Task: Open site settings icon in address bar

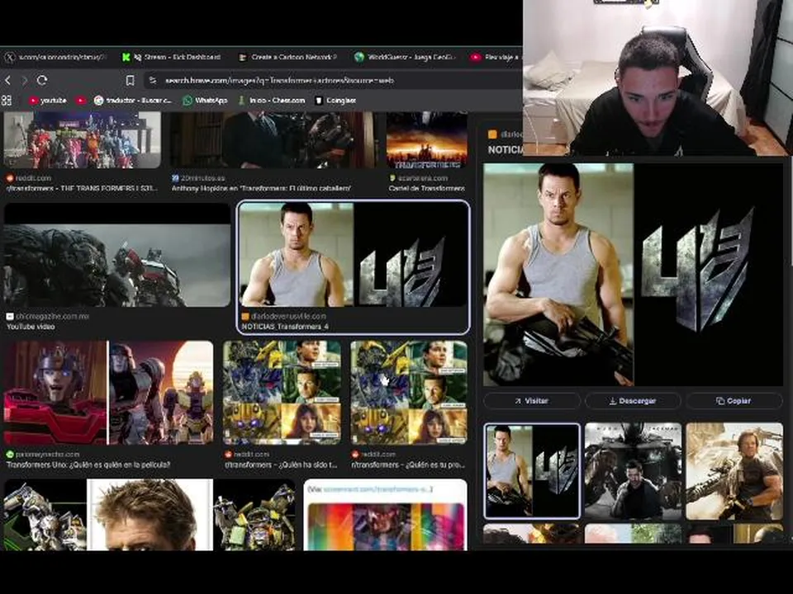Action: pos(153,80)
